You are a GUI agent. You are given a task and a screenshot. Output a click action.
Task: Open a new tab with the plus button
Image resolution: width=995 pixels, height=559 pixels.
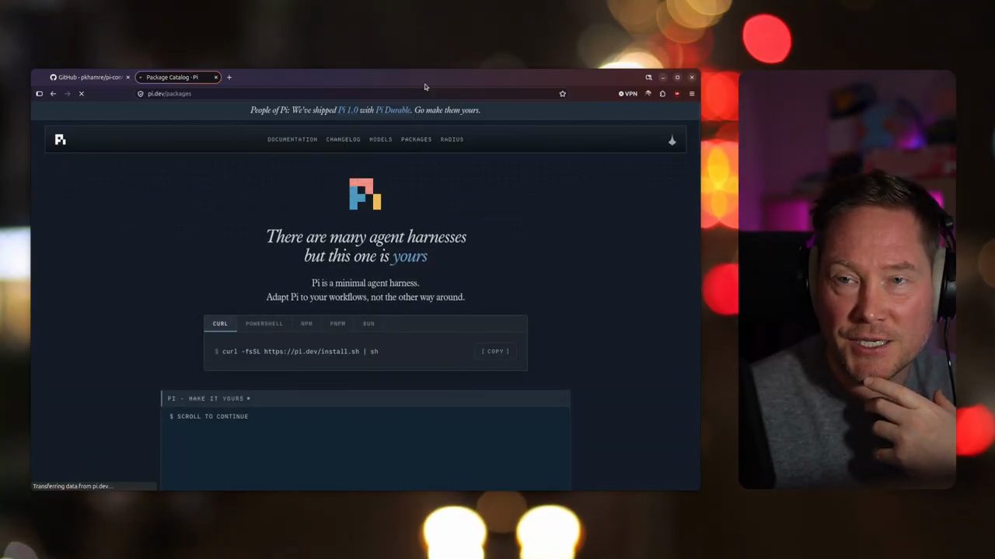pyautogui.click(x=229, y=78)
